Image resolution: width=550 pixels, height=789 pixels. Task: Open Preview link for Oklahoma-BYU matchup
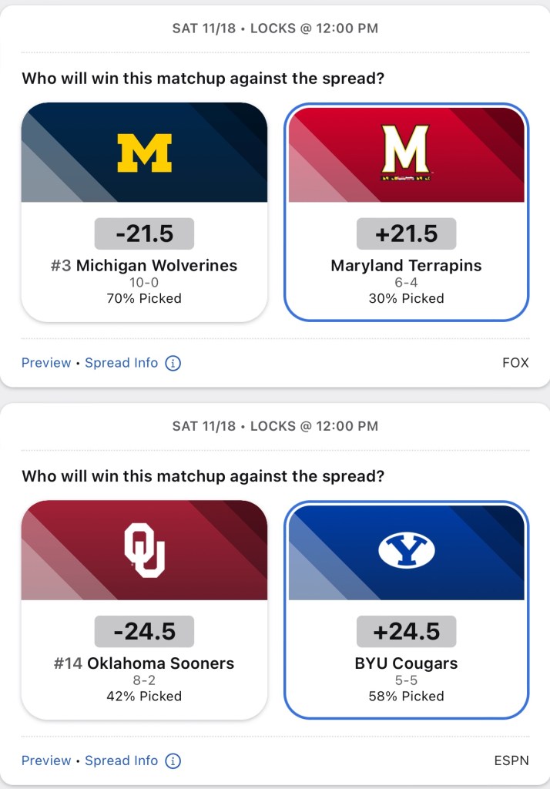pos(46,760)
